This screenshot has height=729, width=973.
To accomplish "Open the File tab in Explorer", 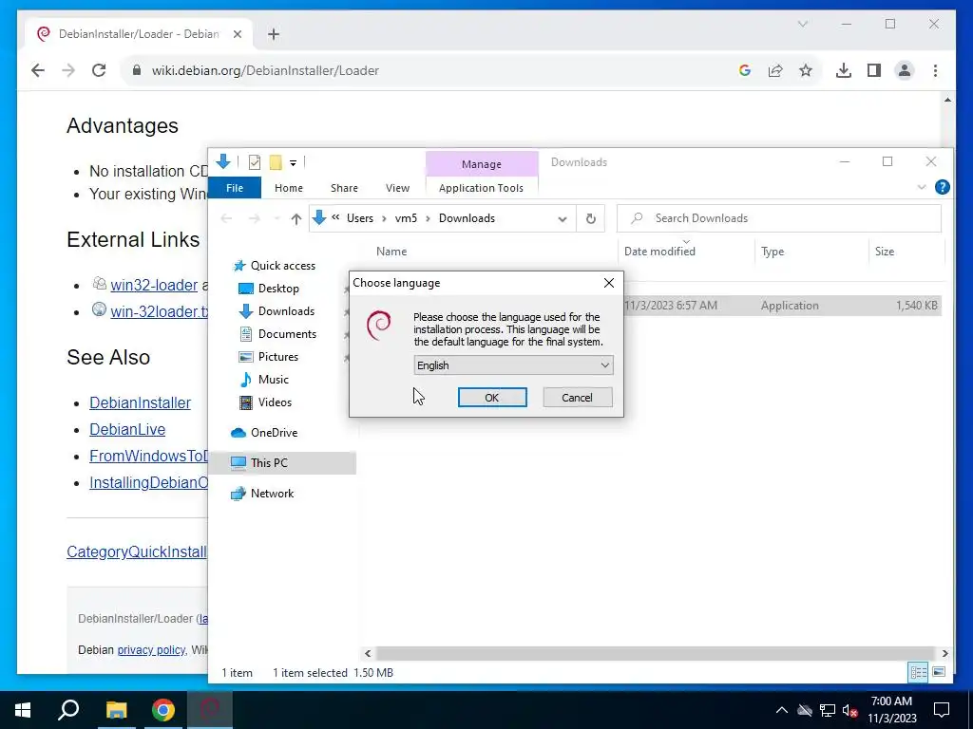I will 235,188.
